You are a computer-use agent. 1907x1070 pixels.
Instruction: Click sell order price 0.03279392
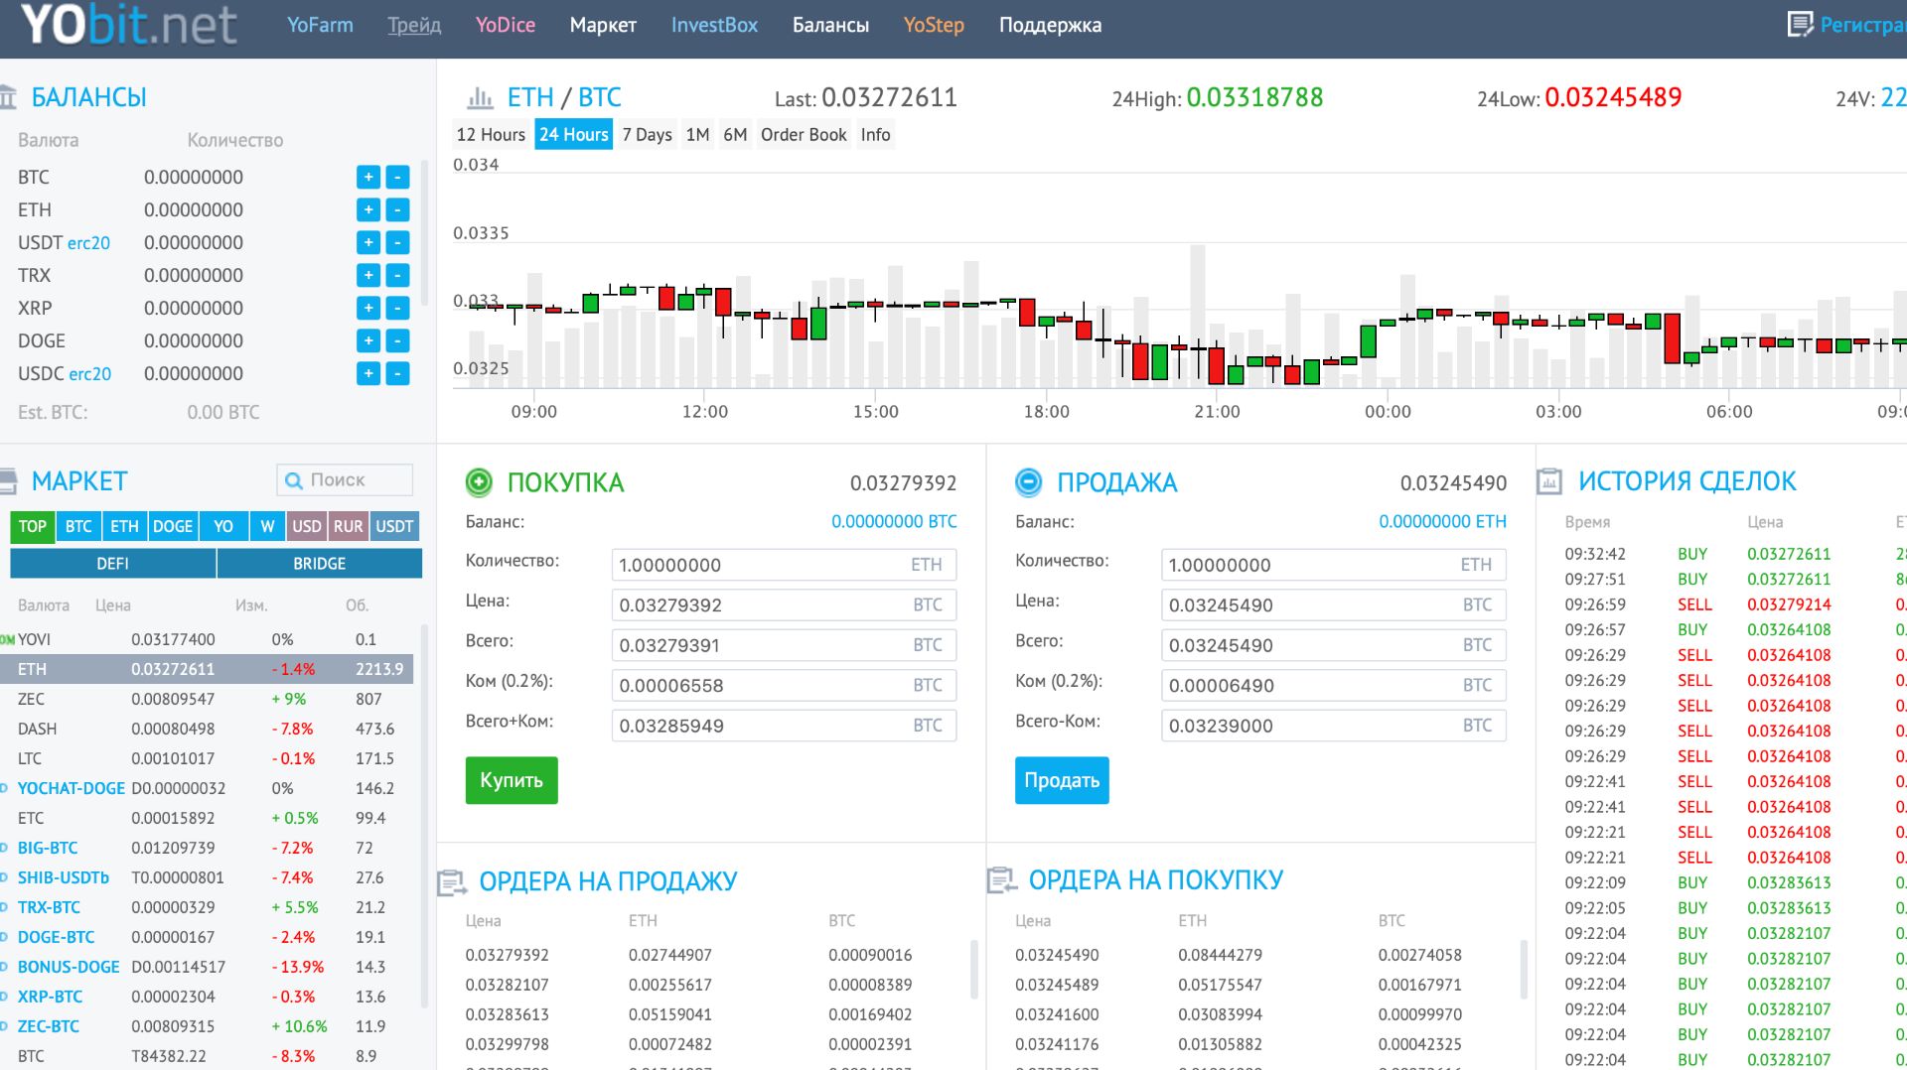coord(507,955)
